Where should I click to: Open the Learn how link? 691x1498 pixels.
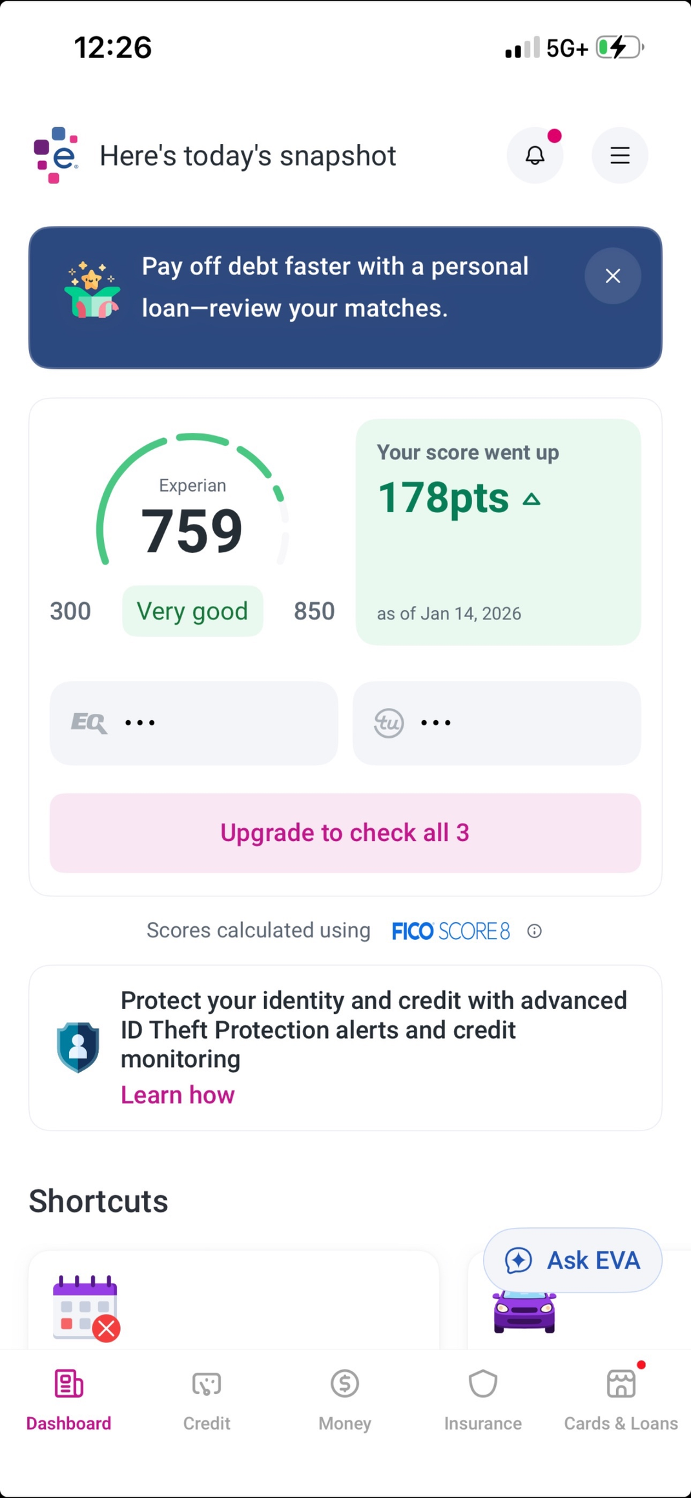coord(178,1095)
